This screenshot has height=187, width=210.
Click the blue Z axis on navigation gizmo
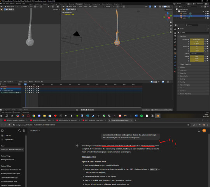pyautogui.click(x=168, y=13)
